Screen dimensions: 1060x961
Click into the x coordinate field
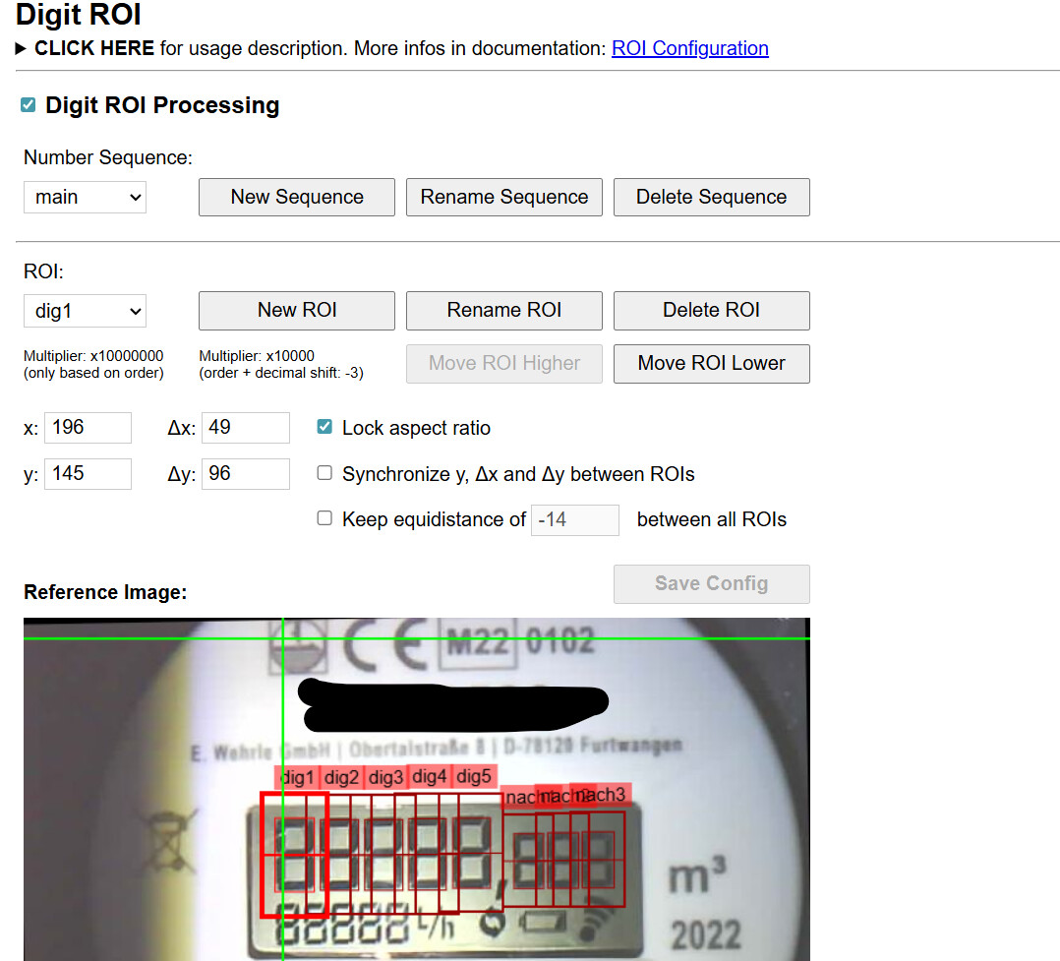88,428
